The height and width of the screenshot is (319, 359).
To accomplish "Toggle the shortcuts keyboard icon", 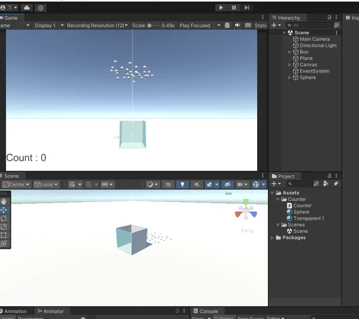I will coord(248,25).
